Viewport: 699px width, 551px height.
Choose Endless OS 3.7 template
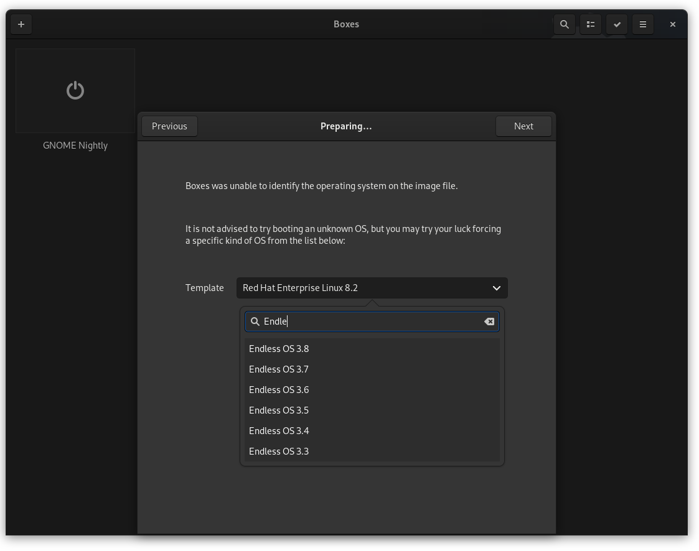372,369
